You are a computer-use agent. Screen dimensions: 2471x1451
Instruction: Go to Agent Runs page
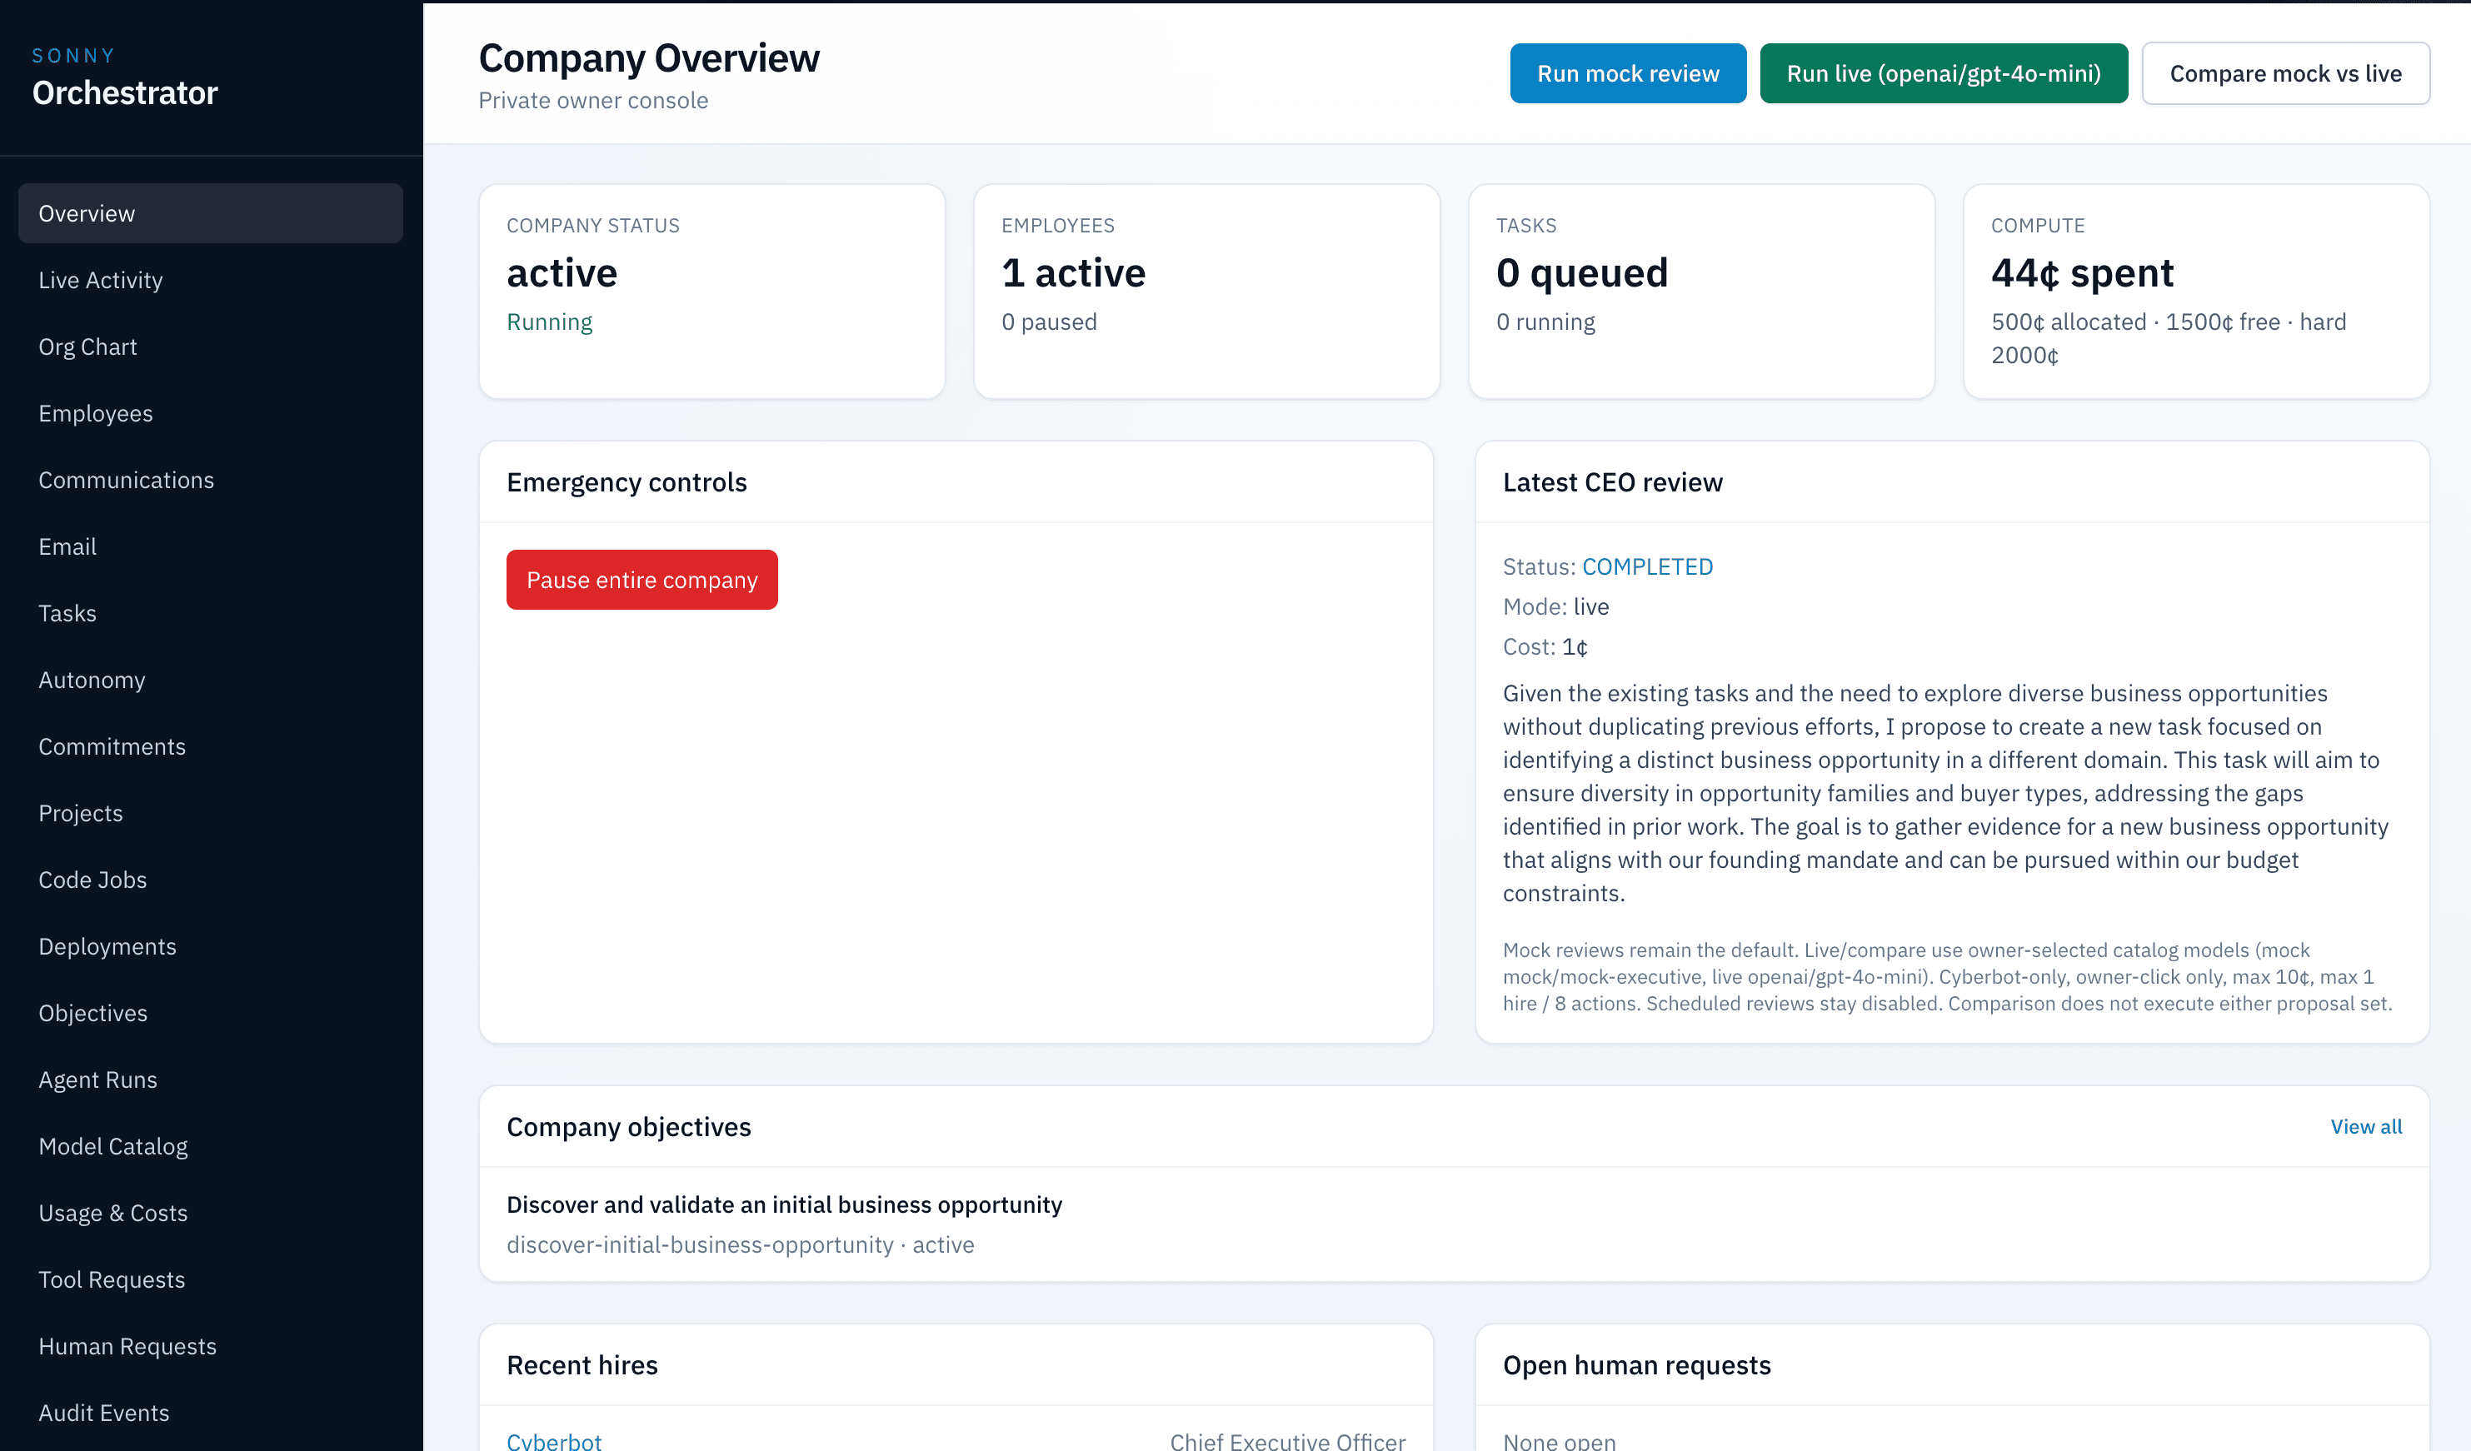[210, 1080]
